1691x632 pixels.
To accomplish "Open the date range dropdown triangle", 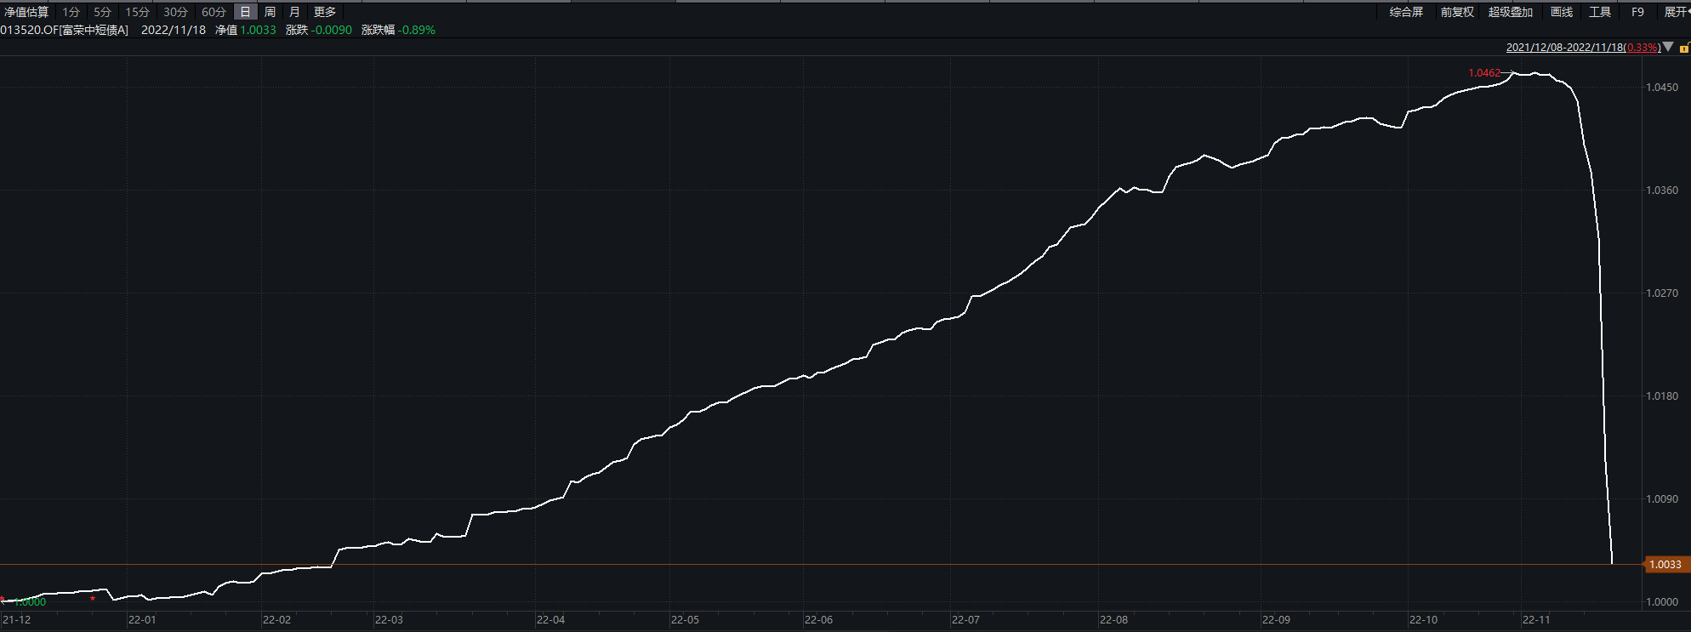I will (1668, 48).
